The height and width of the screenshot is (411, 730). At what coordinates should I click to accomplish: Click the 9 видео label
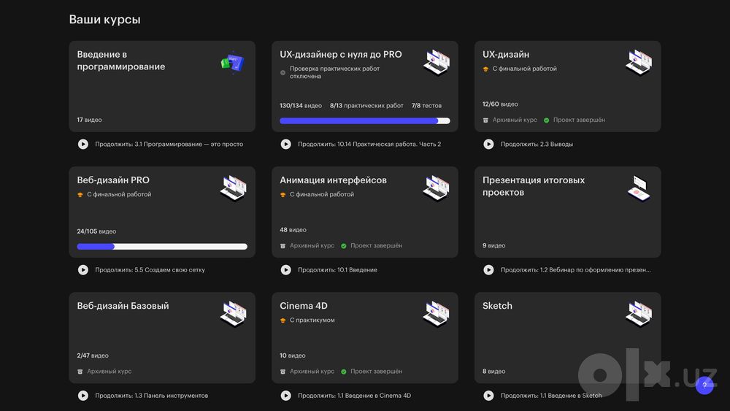[493, 246]
